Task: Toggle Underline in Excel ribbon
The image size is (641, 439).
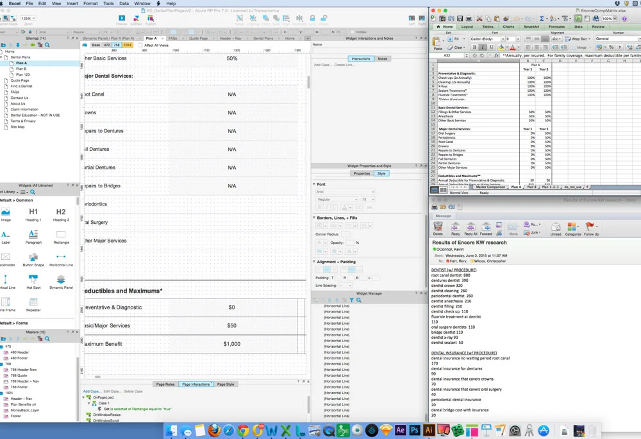Action: point(490,47)
